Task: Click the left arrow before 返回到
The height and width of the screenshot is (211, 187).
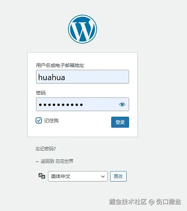Action: point(37,162)
